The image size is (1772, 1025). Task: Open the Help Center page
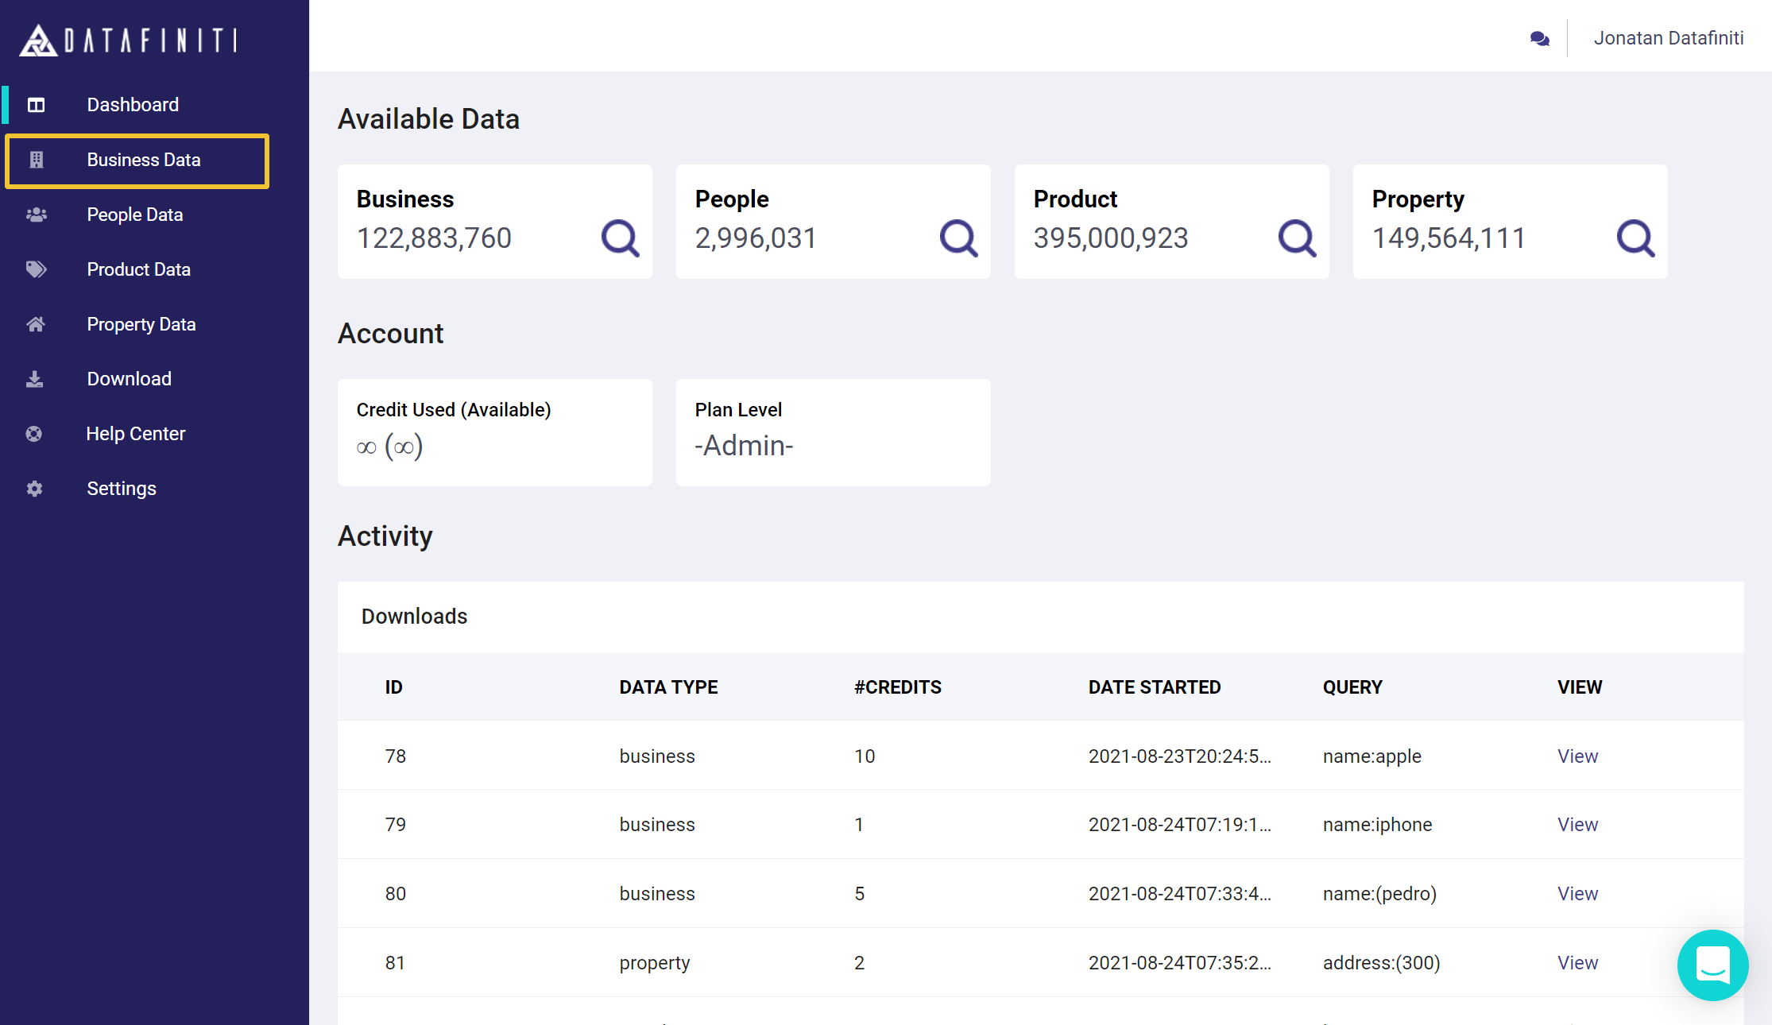click(135, 434)
